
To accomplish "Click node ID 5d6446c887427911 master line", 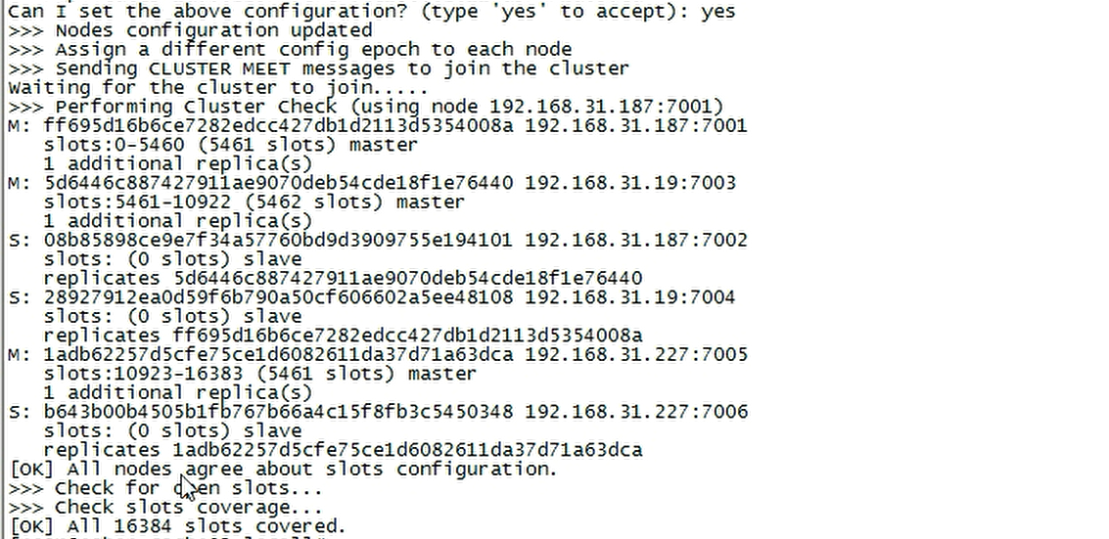I will (x=278, y=183).
